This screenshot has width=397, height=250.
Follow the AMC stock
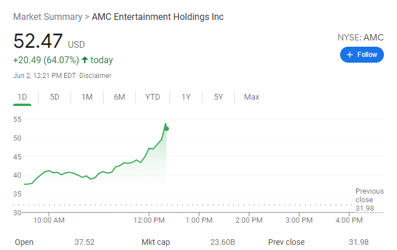tap(362, 55)
